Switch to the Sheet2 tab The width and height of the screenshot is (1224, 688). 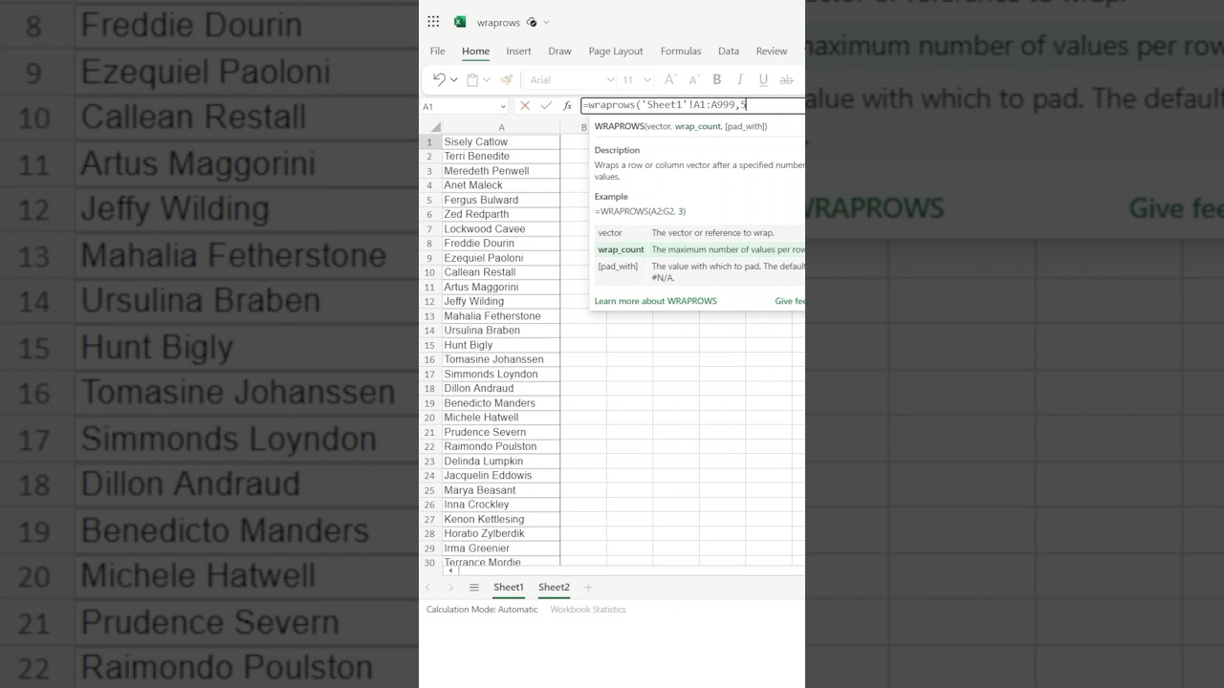(x=554, y=588)
